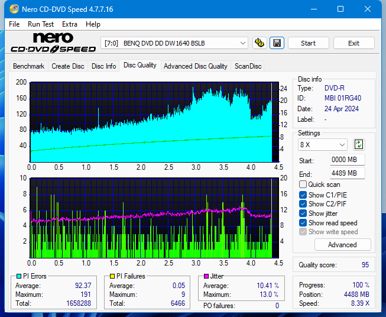Open the 8 X speed dropdown
Screen dimensions: 386x317
323,144
